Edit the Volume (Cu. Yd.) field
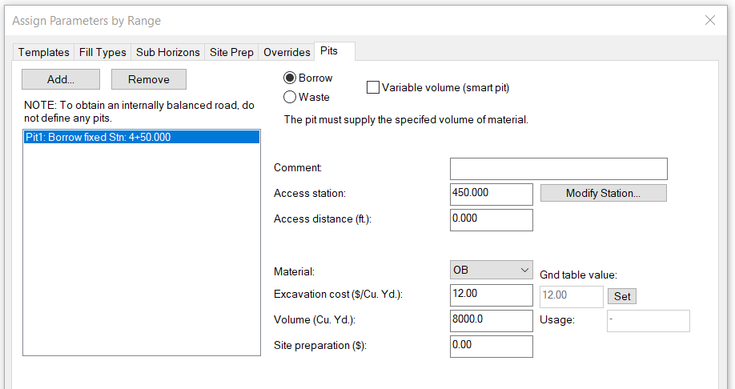The image size is (735, 389). point(492,320)
